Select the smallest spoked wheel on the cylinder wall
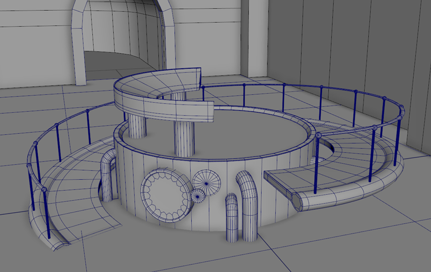 tap(198, 196)
